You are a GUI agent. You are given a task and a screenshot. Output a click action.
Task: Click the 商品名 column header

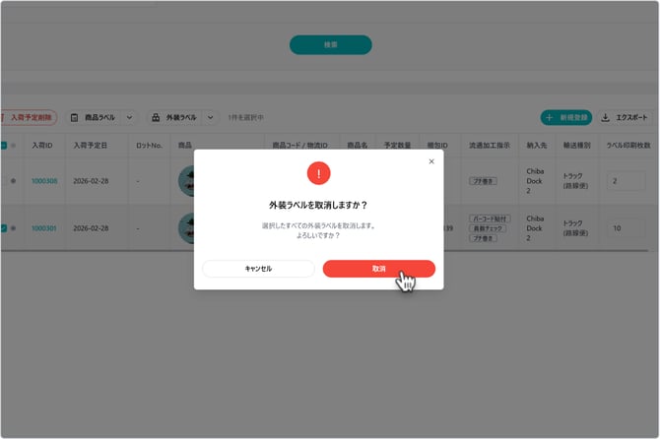pyautogui.click(x=358, y=146)
